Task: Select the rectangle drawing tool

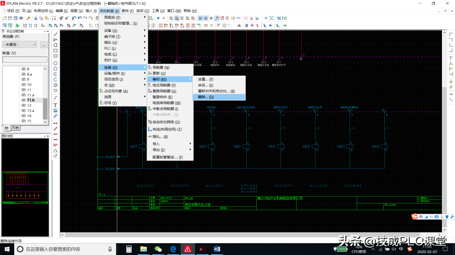Action: click(x=55, y=51)
